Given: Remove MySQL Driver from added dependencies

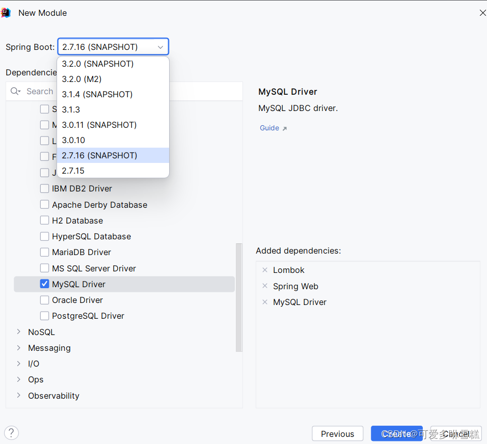Looking at the screenshot, I should (x=264, y=302).
